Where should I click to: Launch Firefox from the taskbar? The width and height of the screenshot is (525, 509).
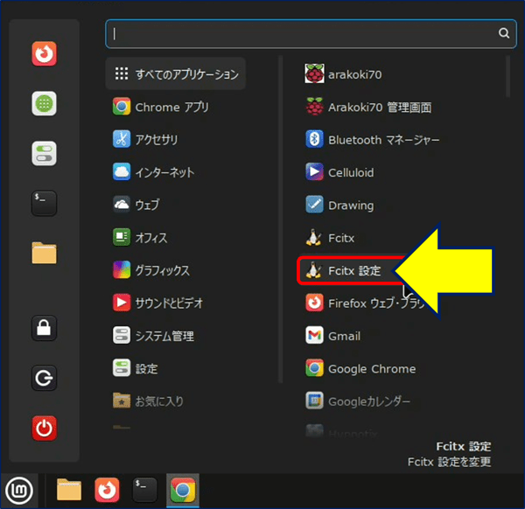tap(107, 491)
